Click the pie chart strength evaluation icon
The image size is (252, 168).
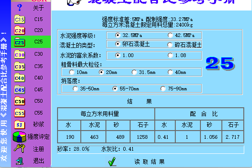tap(20, 137)
